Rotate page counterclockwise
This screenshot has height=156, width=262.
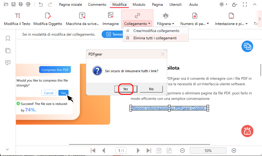coord(159,151)
